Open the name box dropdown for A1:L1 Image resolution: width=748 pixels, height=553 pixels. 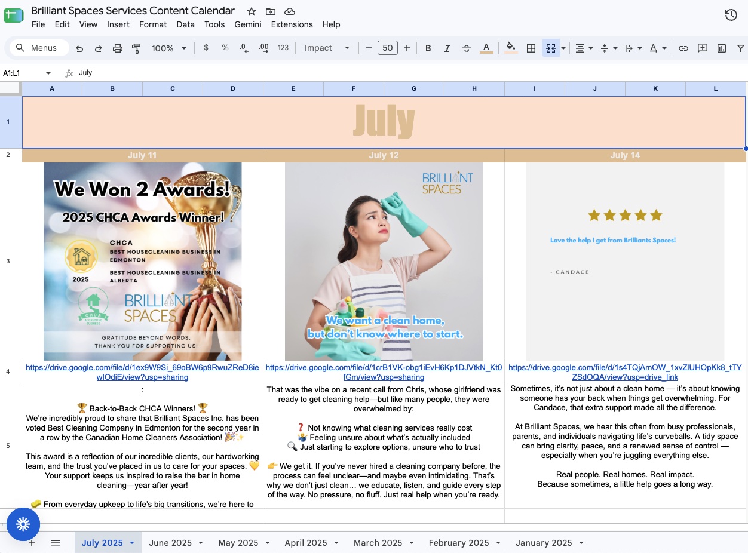[x=48, y=73]
